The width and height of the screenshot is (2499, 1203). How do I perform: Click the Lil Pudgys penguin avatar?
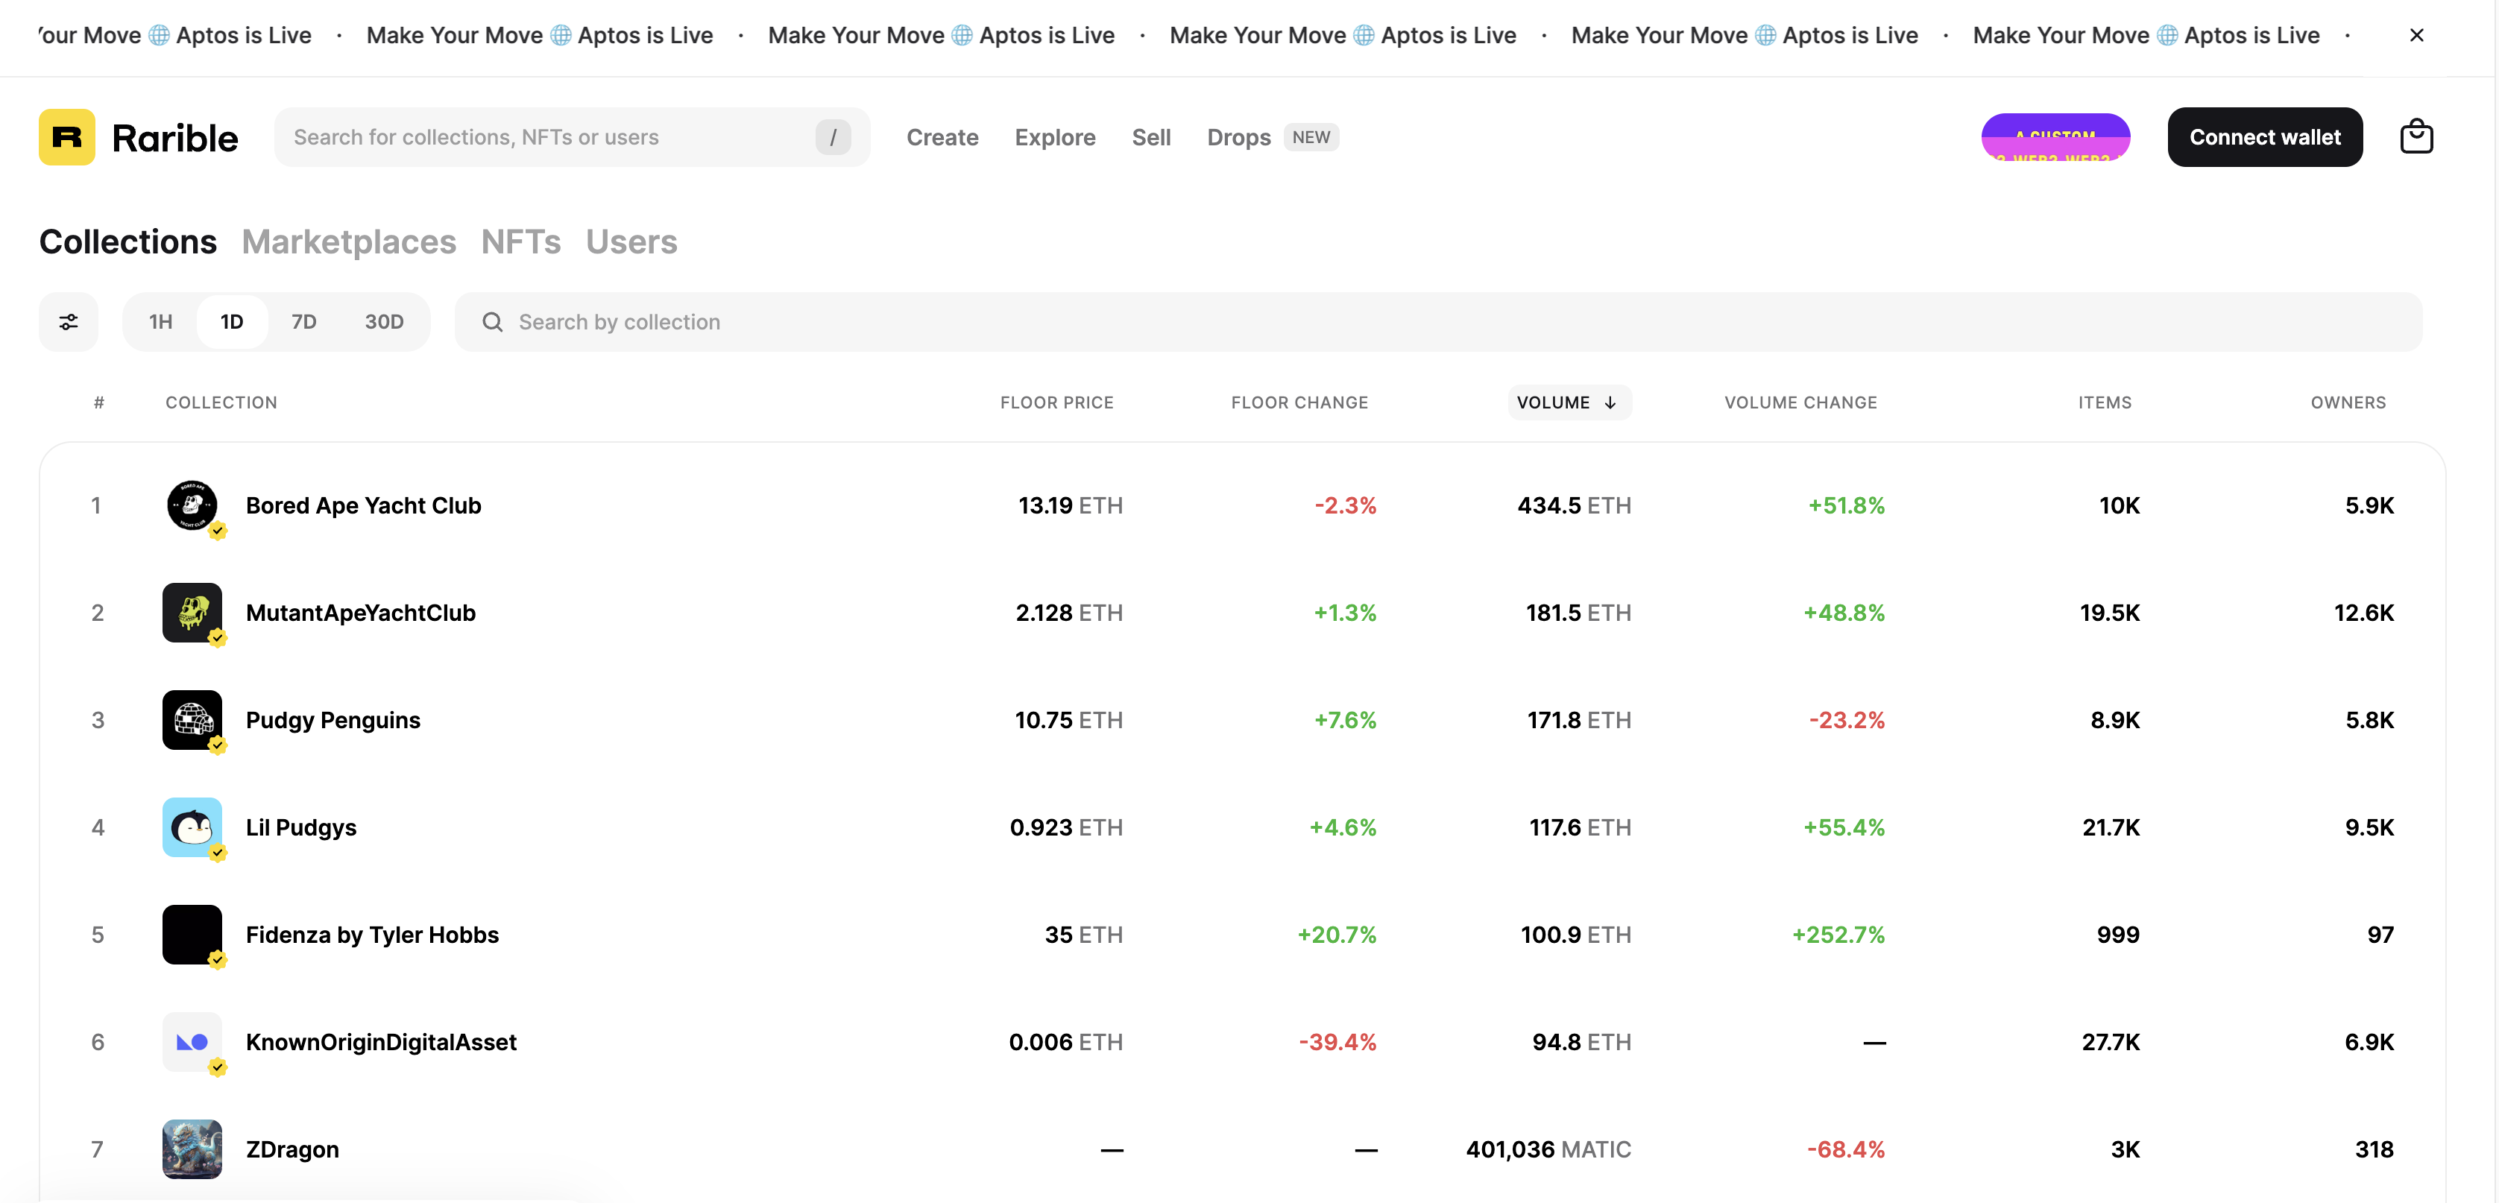tap(192, 827)
